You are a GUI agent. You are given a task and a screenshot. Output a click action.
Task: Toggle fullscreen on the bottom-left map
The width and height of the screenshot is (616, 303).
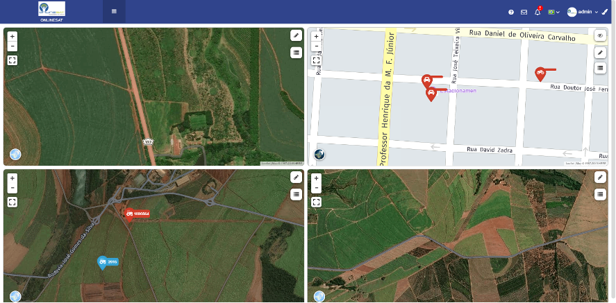click(x=13, y=202)
